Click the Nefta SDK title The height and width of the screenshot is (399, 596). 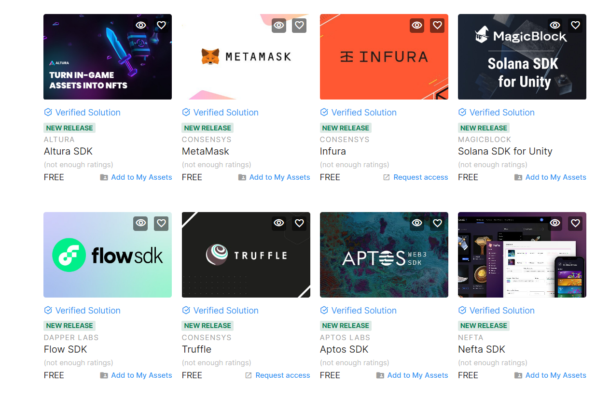(x=482, y=349)
